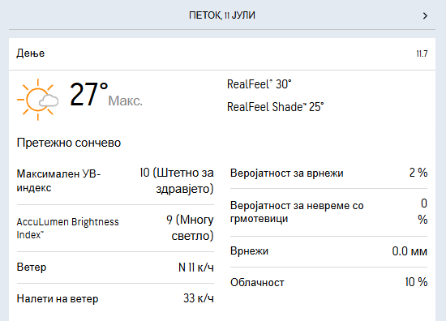
Task: Click the Врнежи 0.0 мм row
Action: 328,251
